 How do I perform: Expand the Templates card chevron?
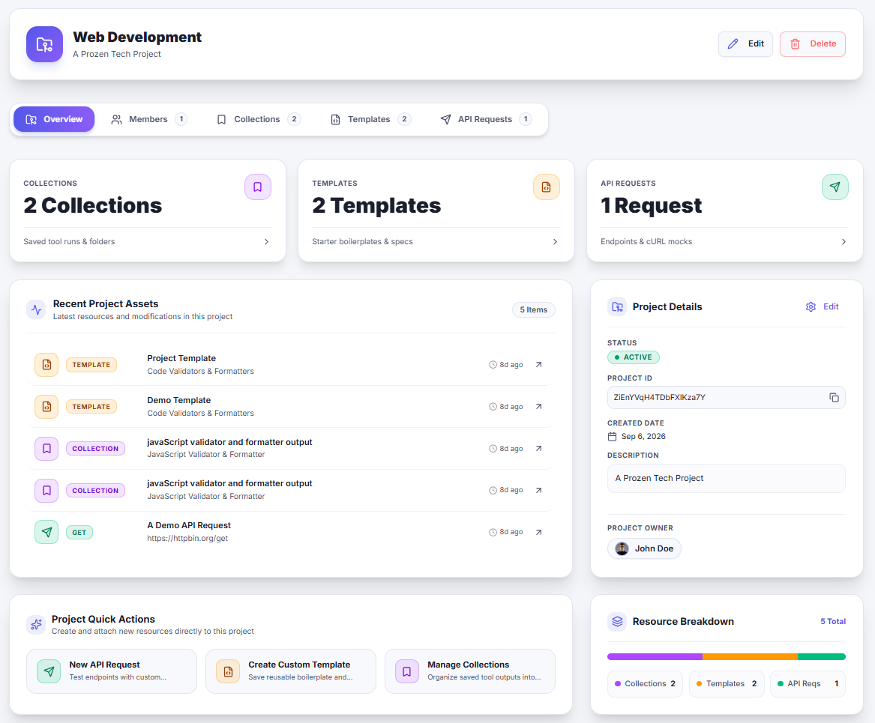click(555, 241)
